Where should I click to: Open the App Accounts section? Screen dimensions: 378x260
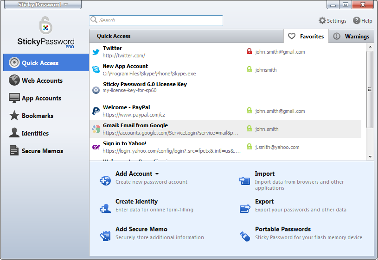(46, 98)
